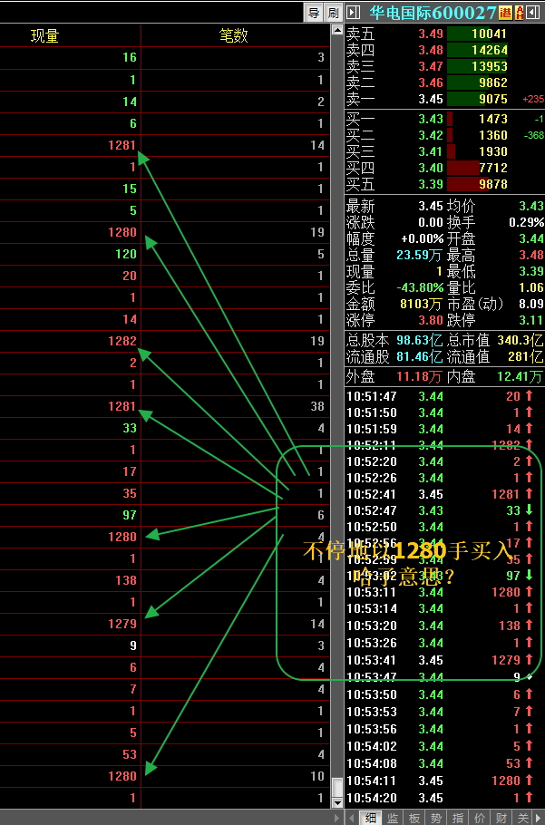The image size is (545, 825).
Task: Click the 卖一 volume 9075
Action: (x=493, y=100)
